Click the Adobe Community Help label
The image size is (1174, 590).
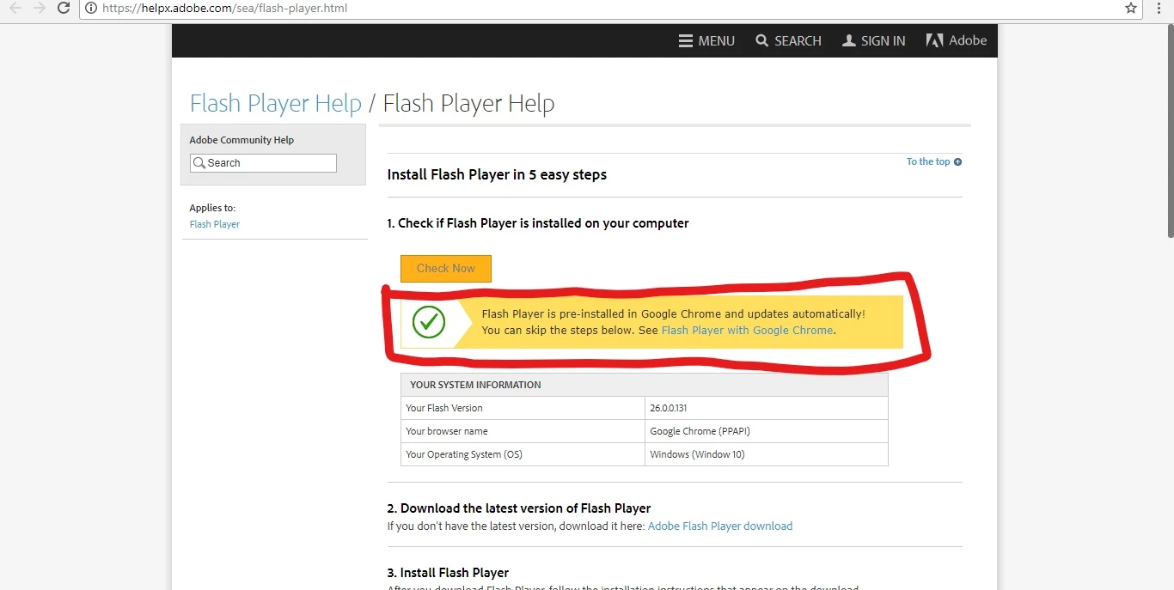point(242,140)
